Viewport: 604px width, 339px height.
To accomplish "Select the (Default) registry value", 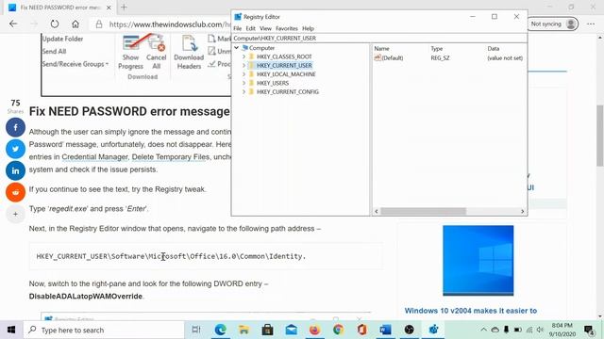I will pos(389,58).
